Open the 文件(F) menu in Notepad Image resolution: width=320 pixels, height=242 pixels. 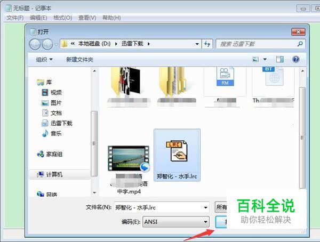pyautogui.click(x=15, y=18)
